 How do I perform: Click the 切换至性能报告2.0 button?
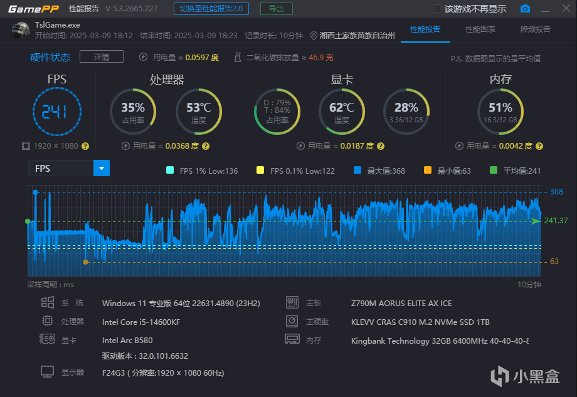coord(211,8)
